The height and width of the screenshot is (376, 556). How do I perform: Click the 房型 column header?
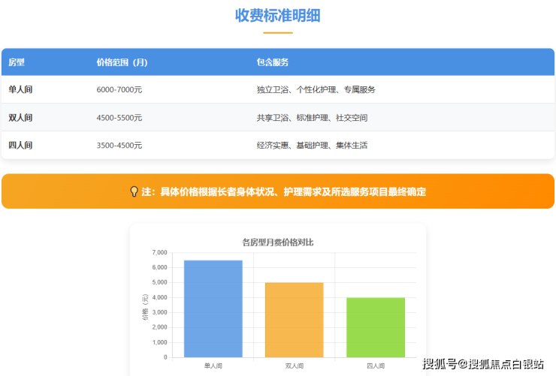[17, 62]
